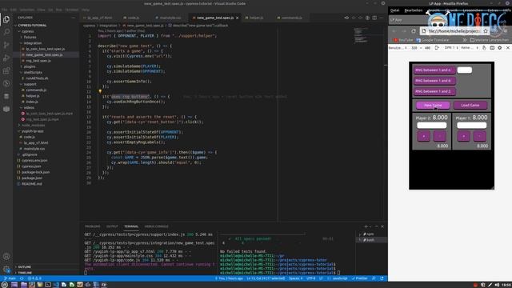Close responsive design mode in Firefox
The width and height of the screenshot is (512, 288).
tap(508, 48)
